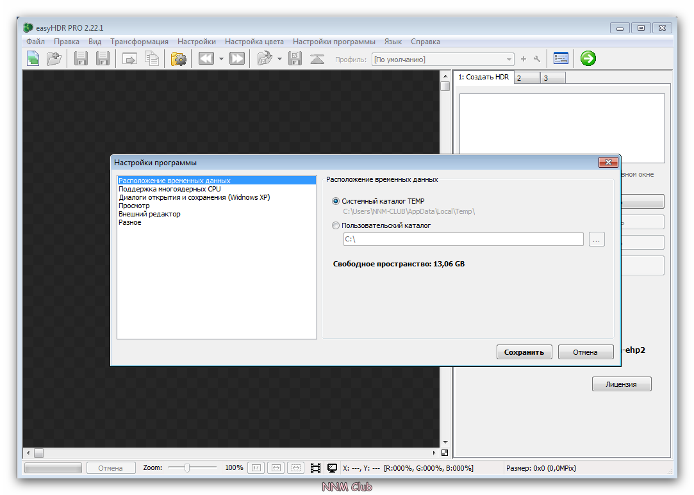The image size is (694, 495).
Task: Click the fast-forward double-arrow icon
Action: [237, 59]
